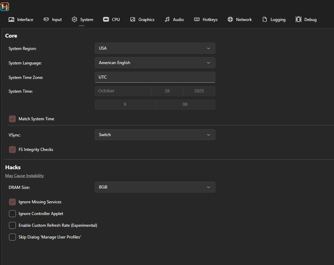The image size is (334, 265).
Task: Click the minute field showing 08
Action: coord(185,105)
